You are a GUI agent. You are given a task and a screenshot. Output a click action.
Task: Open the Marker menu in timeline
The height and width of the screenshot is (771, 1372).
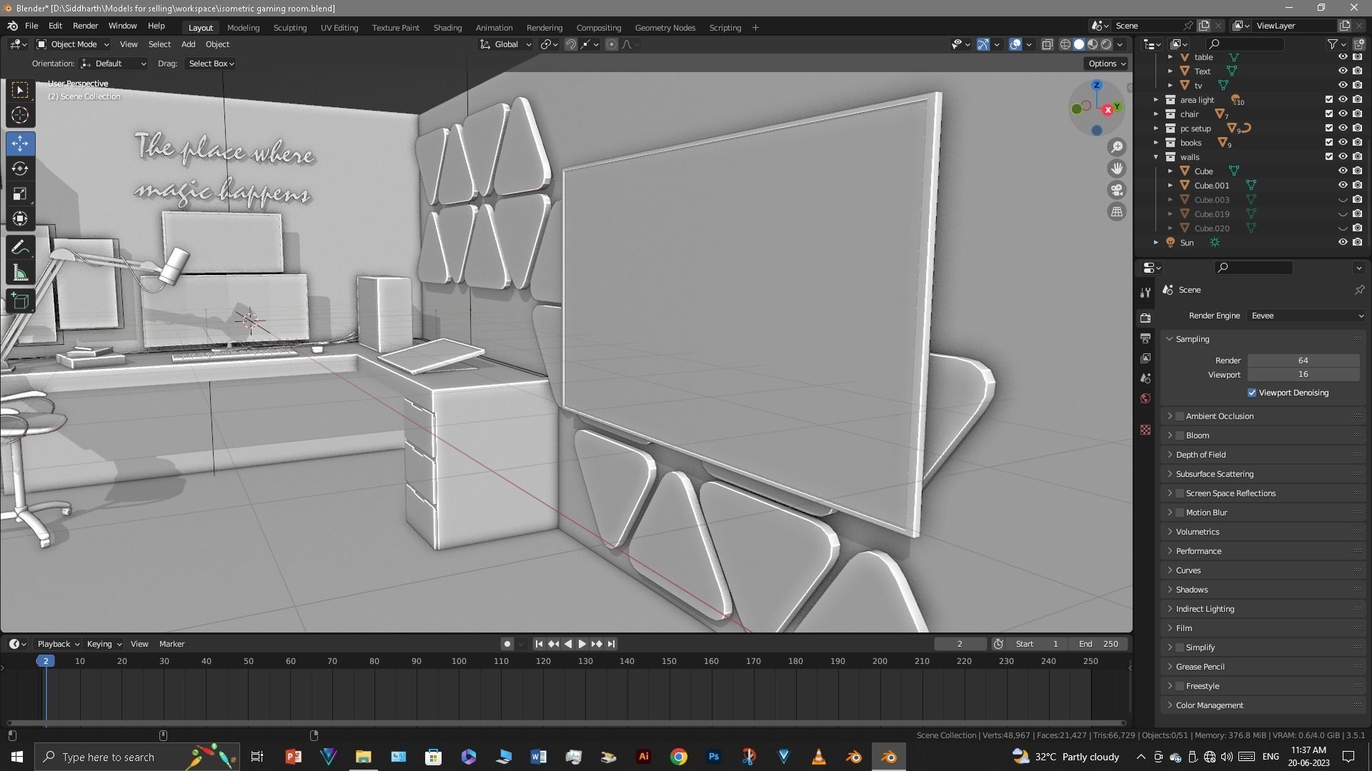click(x=171, y=644)
